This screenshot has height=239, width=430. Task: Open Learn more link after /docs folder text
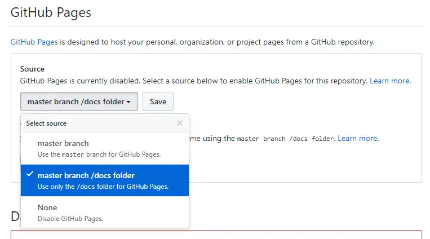point(358,138)
